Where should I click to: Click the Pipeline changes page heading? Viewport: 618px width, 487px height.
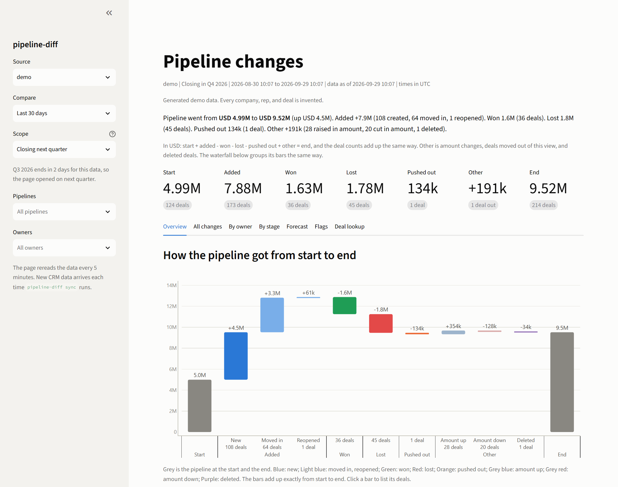(x=233, y=62)
